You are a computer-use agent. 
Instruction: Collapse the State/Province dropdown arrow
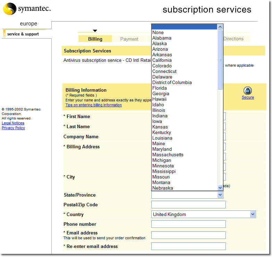pos(220,195)
